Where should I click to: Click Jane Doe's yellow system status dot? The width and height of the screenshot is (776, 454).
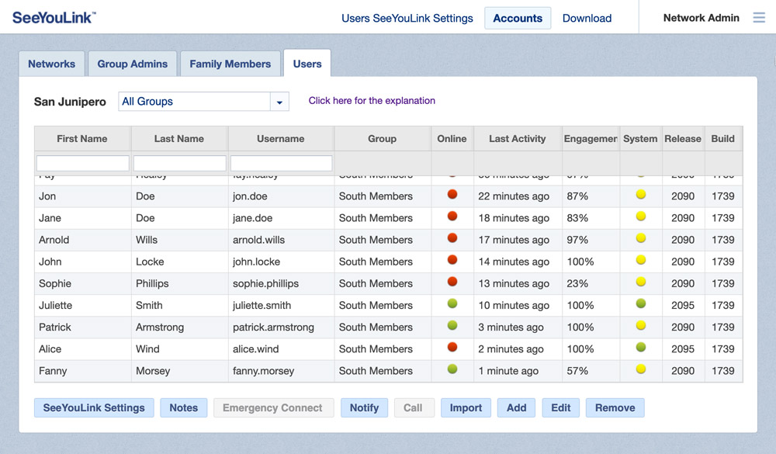[x=641, y=216]
